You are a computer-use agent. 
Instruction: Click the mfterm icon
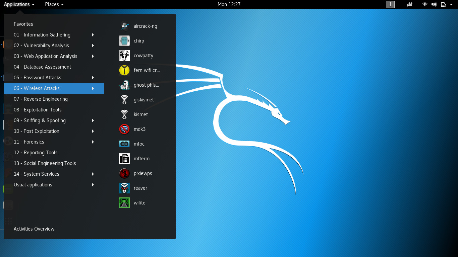124,159
